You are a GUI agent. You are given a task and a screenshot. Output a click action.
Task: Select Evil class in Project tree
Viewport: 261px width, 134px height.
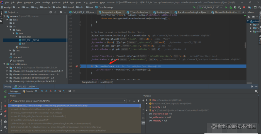pos(23,43)
